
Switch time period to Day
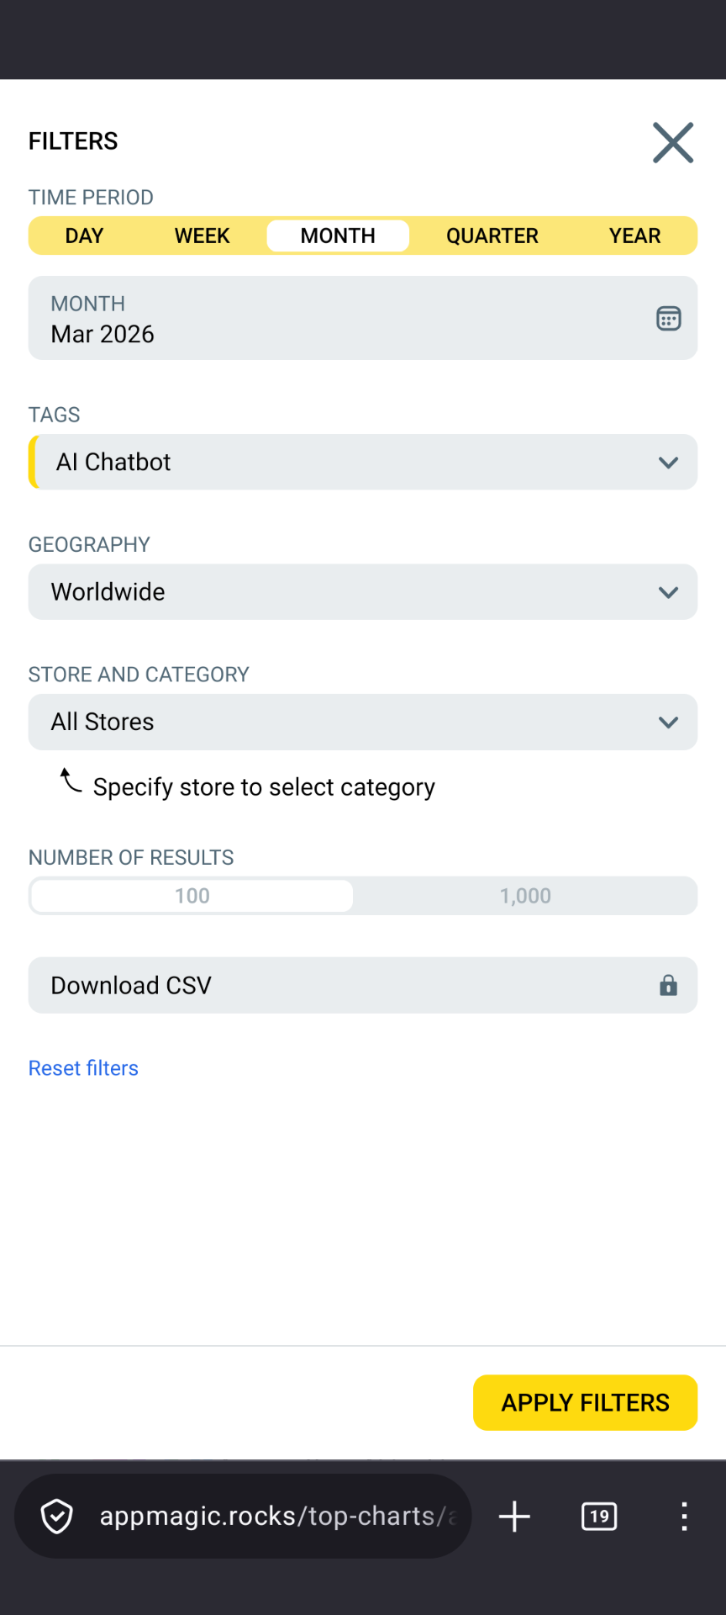pyautogui.click(x=85, y=236)
